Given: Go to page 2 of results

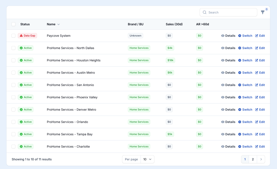Looking at the screenshot, I should [x=253, y=159].
